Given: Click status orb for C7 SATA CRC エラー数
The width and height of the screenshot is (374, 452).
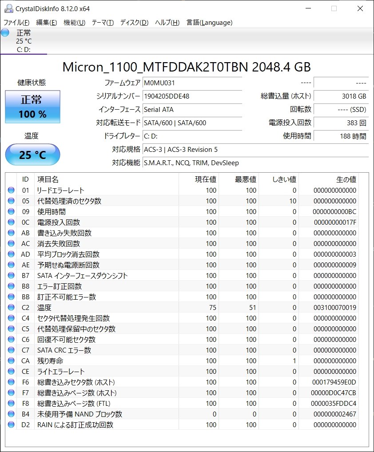Looking at the screenshot, I should [11, 350].
